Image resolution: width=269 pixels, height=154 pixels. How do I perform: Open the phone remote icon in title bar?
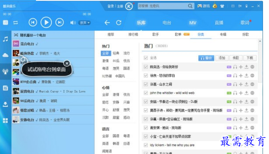click(247, 6)
